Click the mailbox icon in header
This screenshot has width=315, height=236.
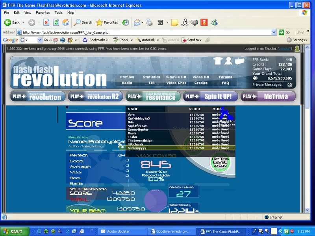coord(239,61)
